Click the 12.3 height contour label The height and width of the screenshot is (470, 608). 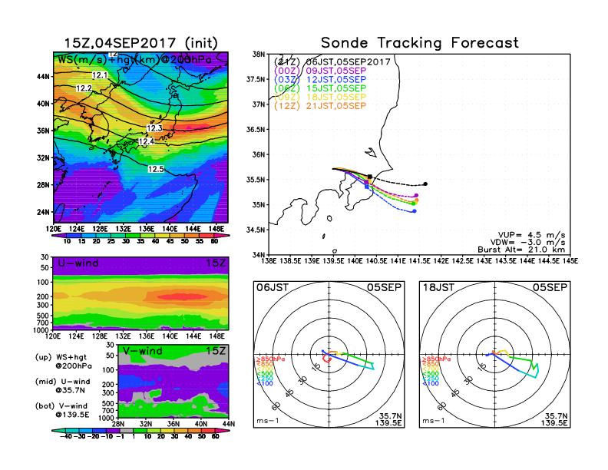pyautogui.click(x=154, y=128)
